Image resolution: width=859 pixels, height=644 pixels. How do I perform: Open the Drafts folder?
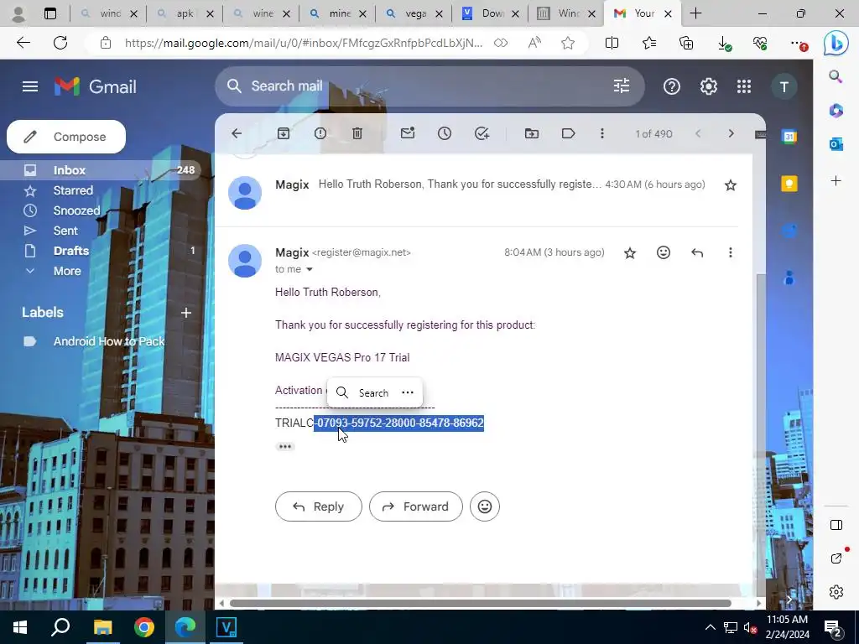click(x=70, y=251)
